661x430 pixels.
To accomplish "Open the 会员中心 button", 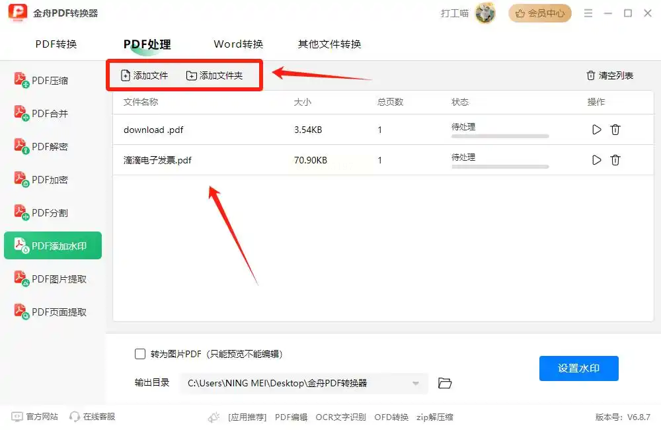I will coord(539,13).
